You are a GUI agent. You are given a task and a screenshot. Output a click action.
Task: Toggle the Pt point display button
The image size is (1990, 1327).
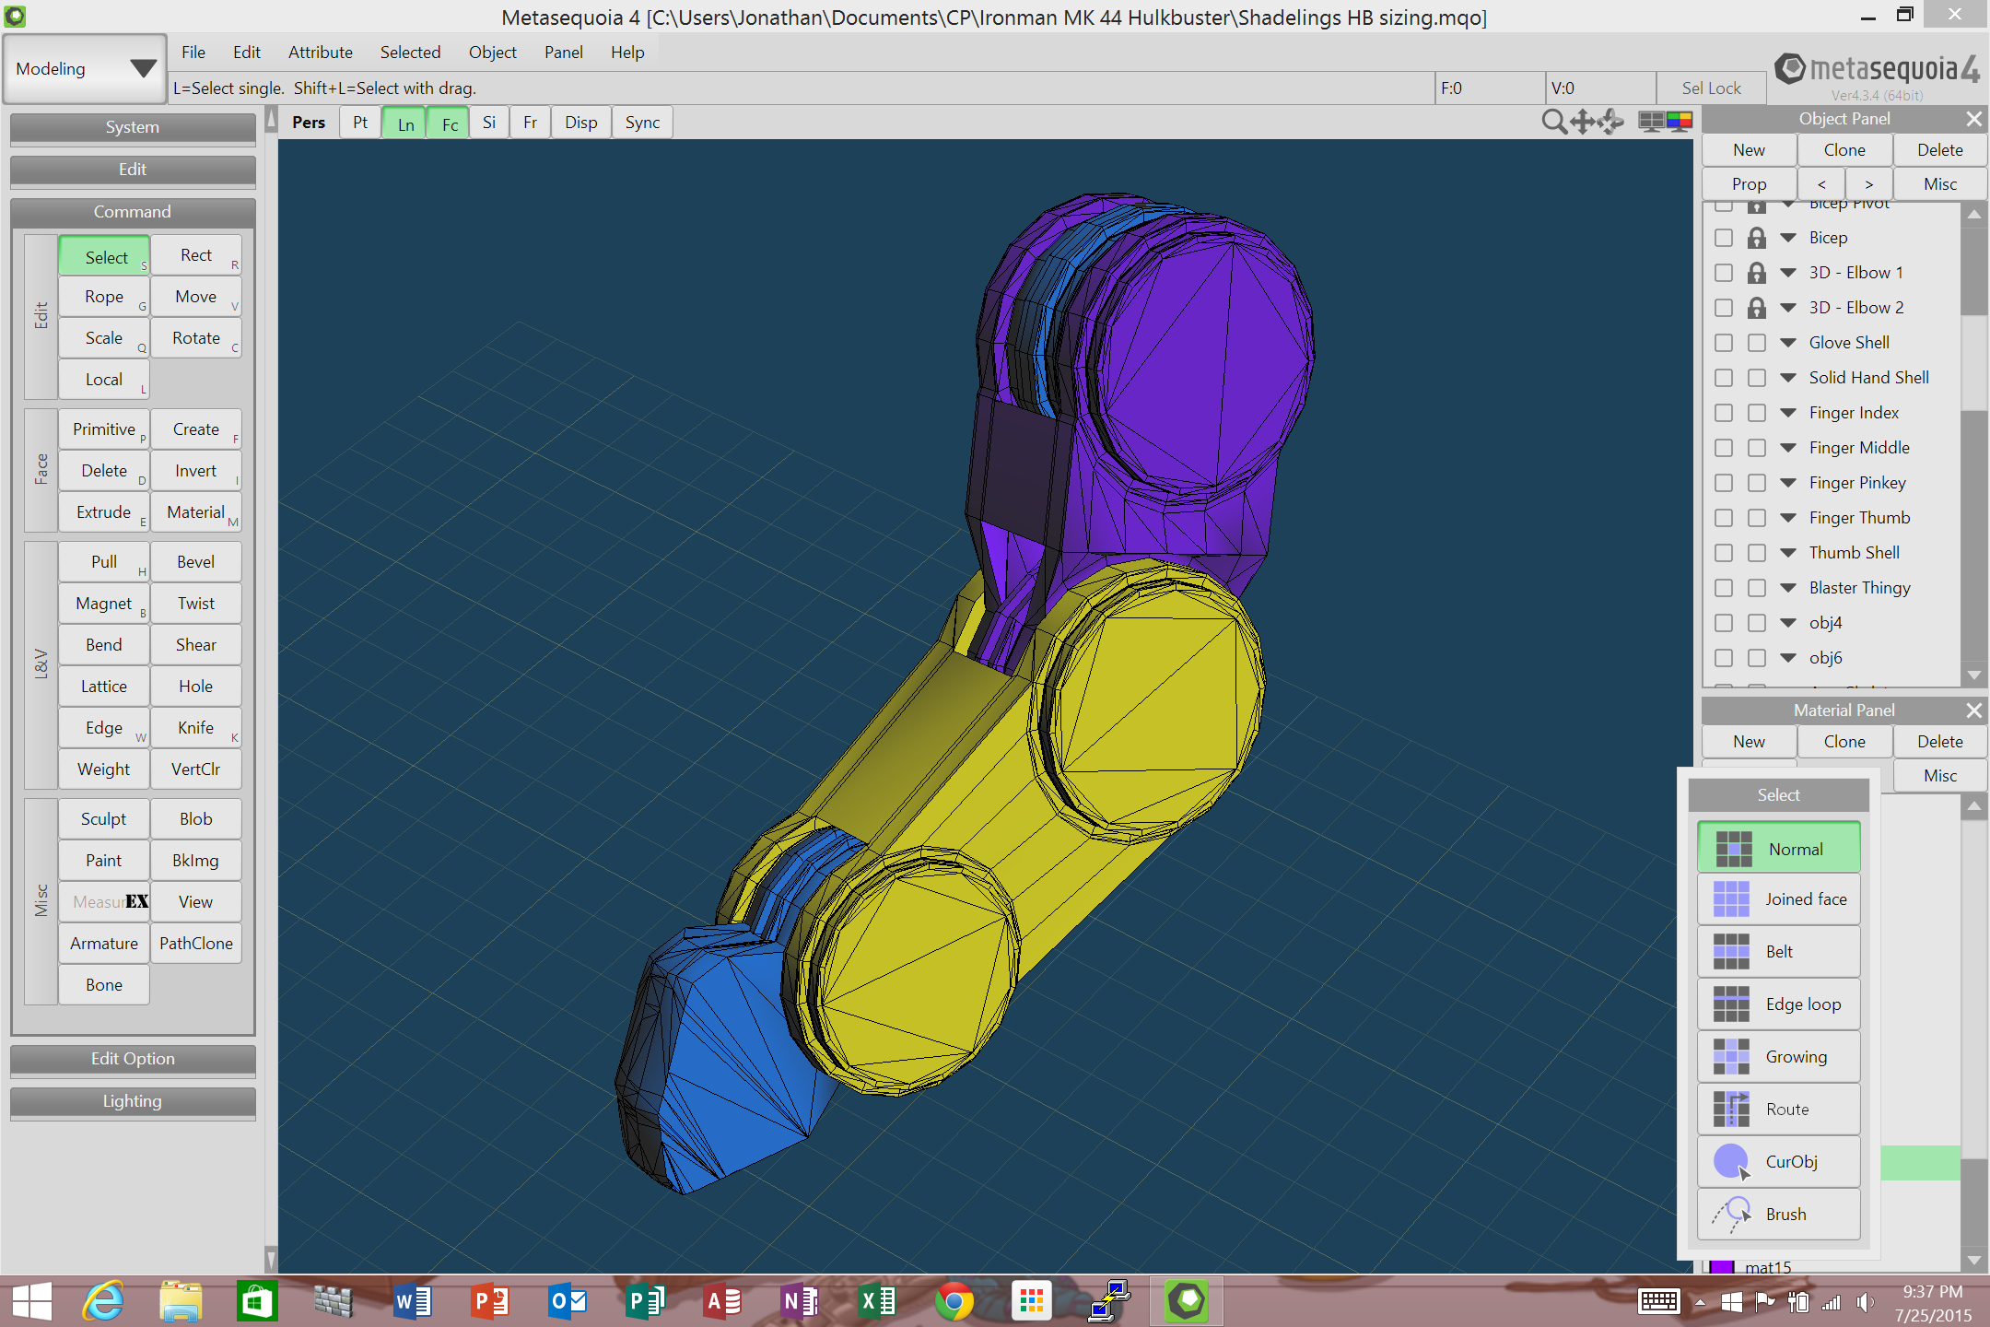360,123
